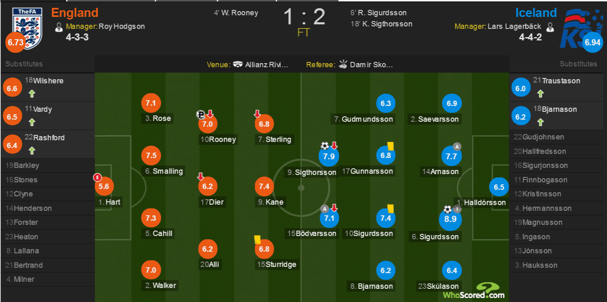This screenshot has width=607, height=302.
Task: Click the WhoScored.com logo
Action: tap(474, 290)
